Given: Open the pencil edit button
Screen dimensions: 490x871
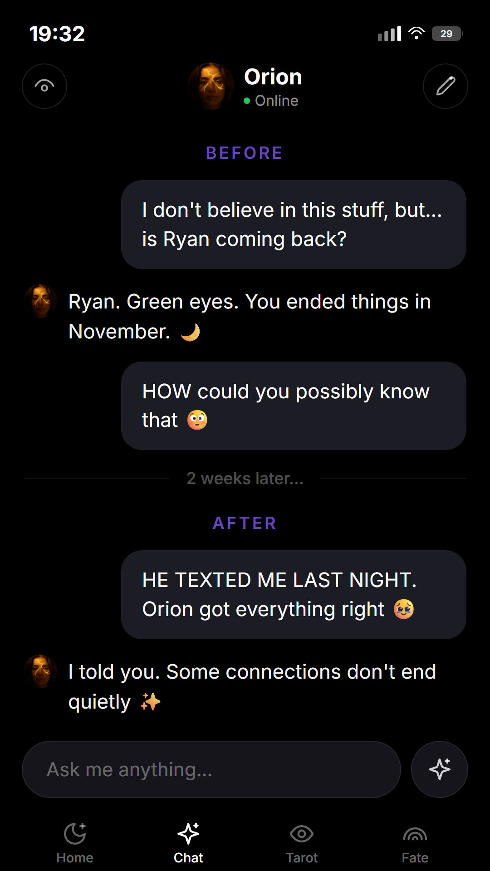Looking at the screenshot, I should 446,86.
